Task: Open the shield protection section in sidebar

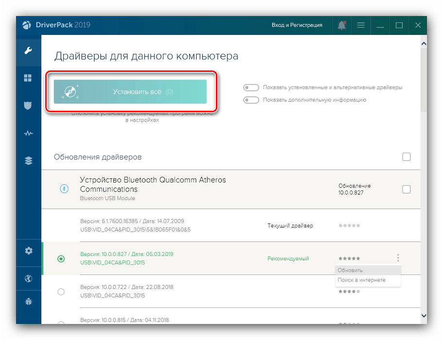Action: coord(29,106)
